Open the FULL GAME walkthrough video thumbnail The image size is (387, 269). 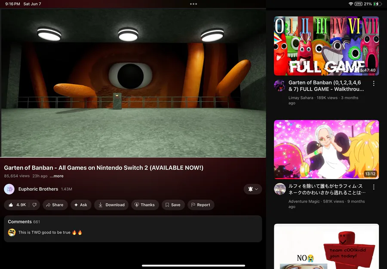click(326, 46)
